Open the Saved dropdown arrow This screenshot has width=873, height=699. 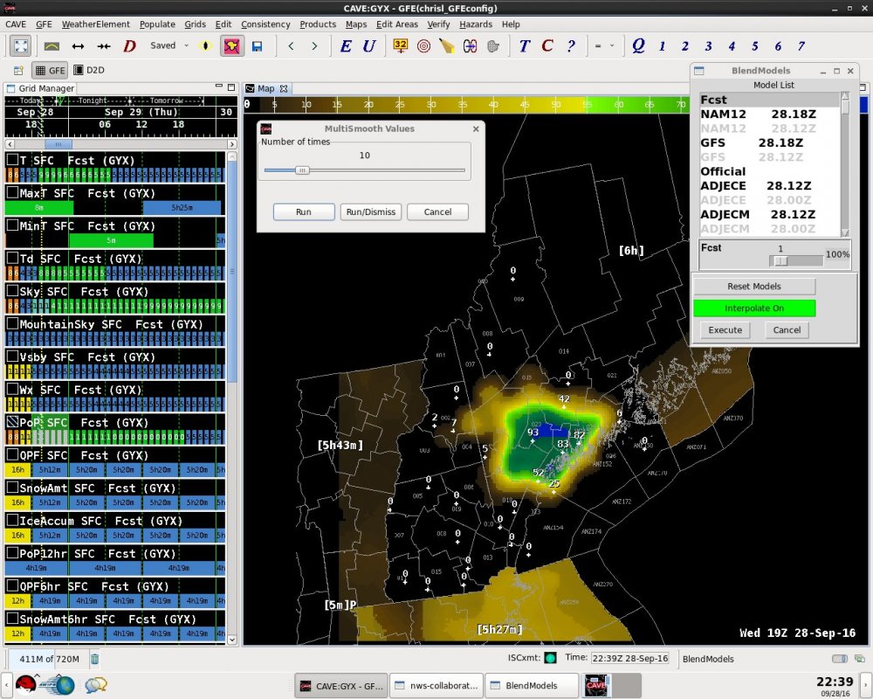[x=186, y=45]
